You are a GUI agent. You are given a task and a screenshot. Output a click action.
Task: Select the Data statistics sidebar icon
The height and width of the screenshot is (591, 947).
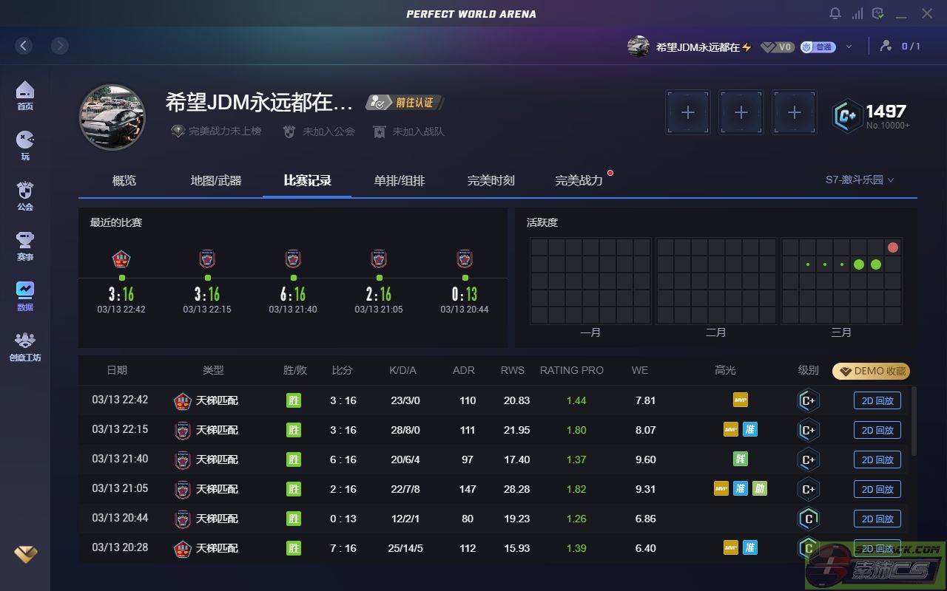coord(25,295)
